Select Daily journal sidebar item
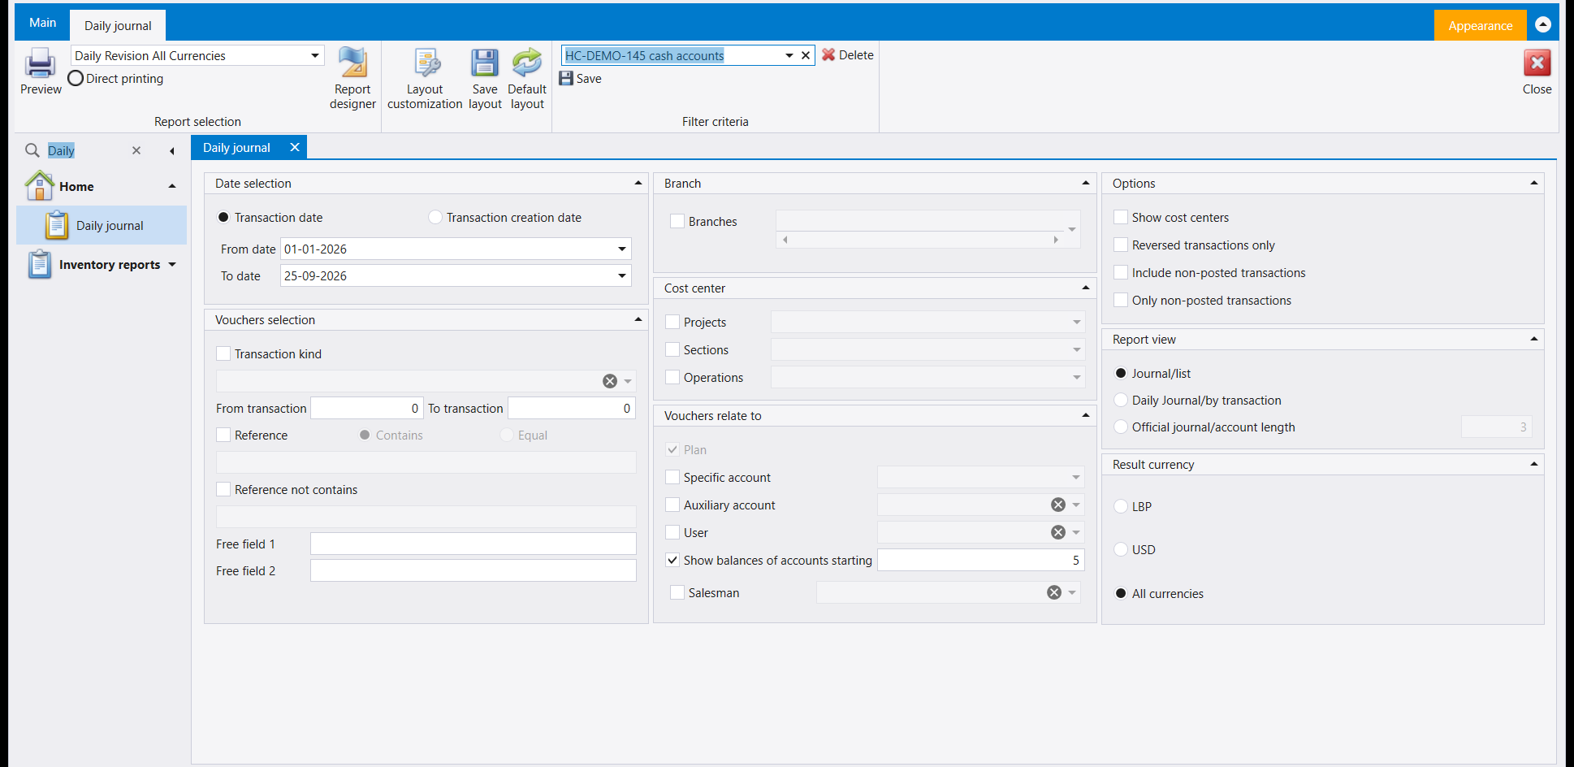1574x767 pixels. point(102,226)
